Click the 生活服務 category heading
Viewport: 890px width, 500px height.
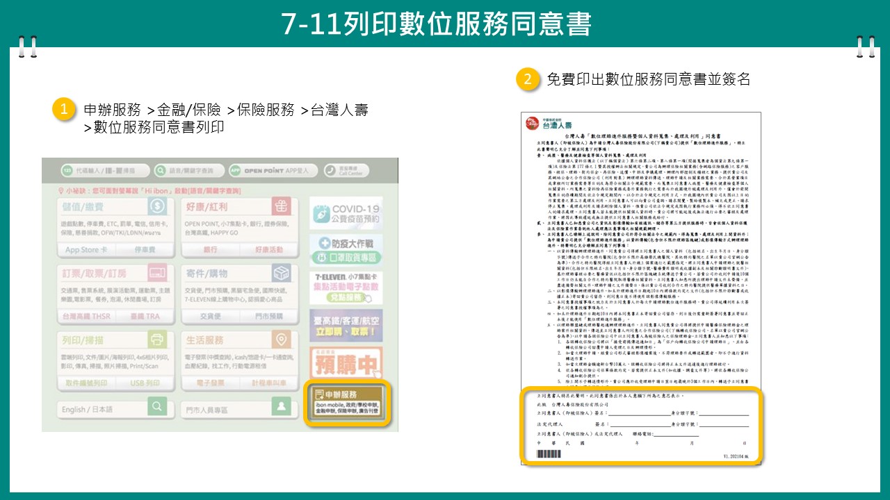[x=204, y=340]
